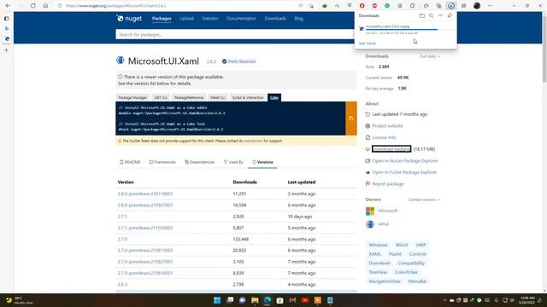Click the browser address bar

(x=178, y=6)
